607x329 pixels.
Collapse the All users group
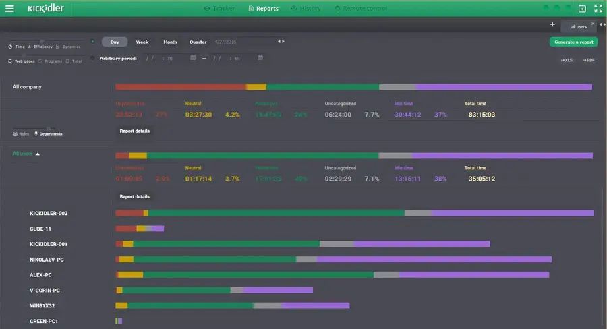pyautogui.click(x=38, y=154)
